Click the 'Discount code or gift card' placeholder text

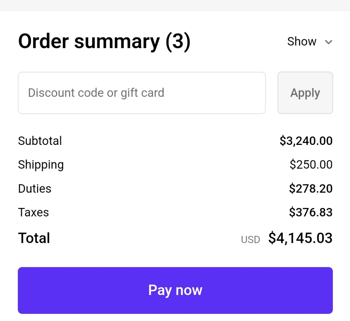(x=96, y=93)
